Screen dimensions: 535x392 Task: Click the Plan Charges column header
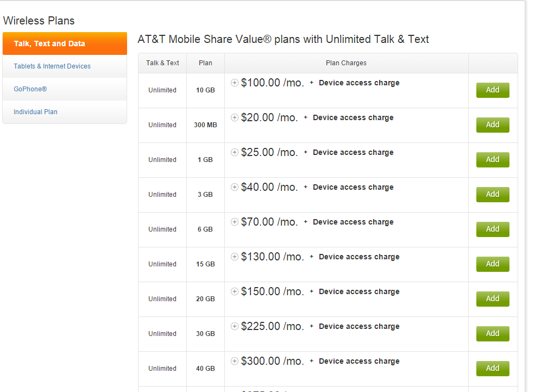346,63
